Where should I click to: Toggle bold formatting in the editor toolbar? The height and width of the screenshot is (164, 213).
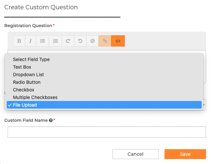pos(19,41)
